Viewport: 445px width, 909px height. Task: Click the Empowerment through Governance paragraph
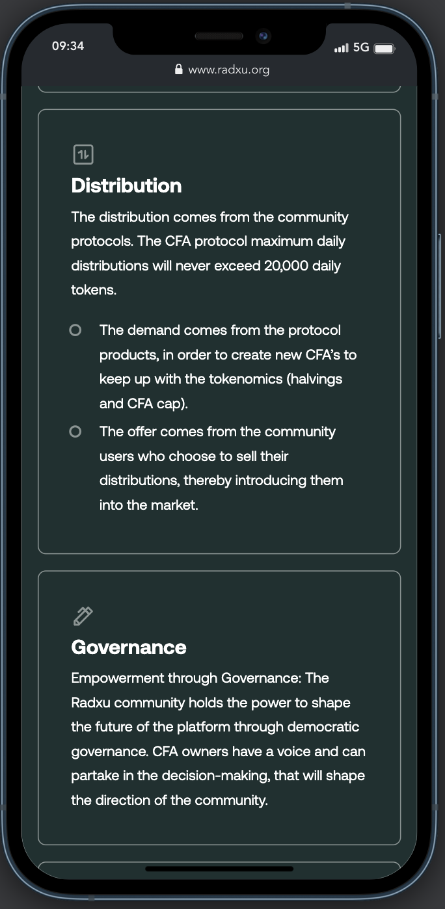click(x=218, y=739)
